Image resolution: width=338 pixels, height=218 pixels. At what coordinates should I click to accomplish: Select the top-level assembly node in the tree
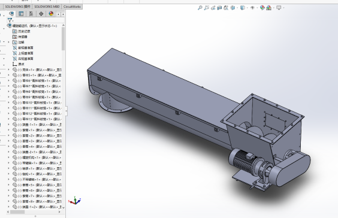coord(32,26)
